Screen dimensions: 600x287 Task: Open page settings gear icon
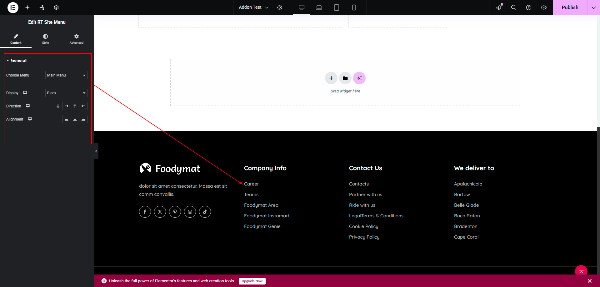280,7
